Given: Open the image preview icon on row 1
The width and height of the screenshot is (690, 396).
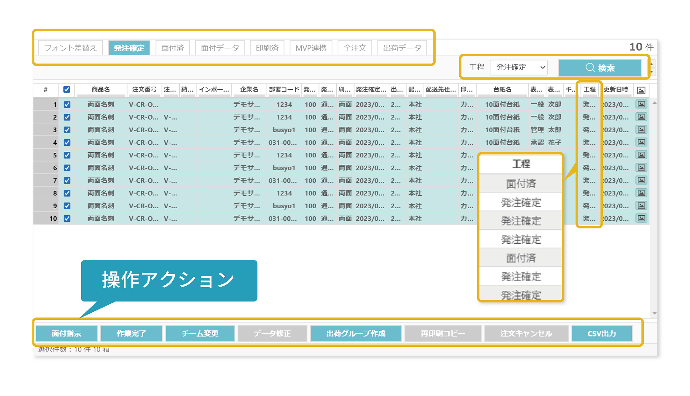Looking at the screenshot, I should pos(641,104).
